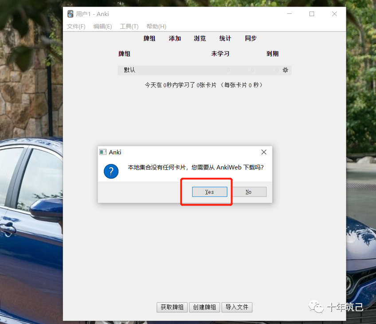Click the question mark icon in dialog
The image size is (376, 324).
(111, 171)
